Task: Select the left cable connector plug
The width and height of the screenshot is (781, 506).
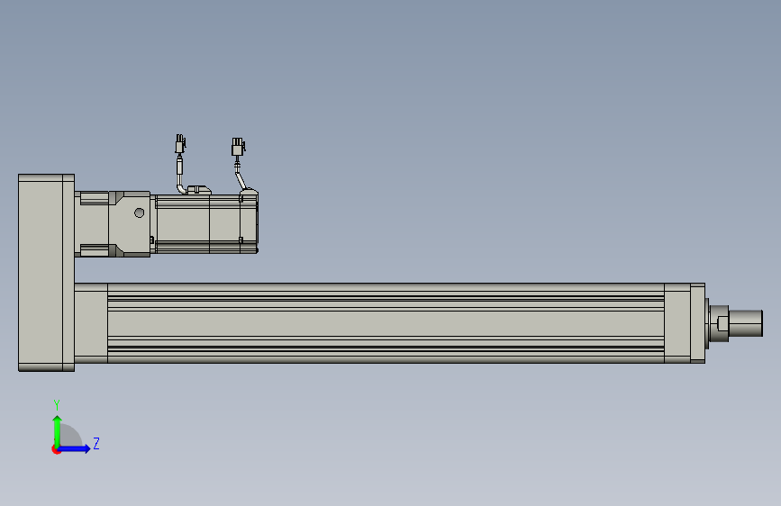Action: (180, 144)
